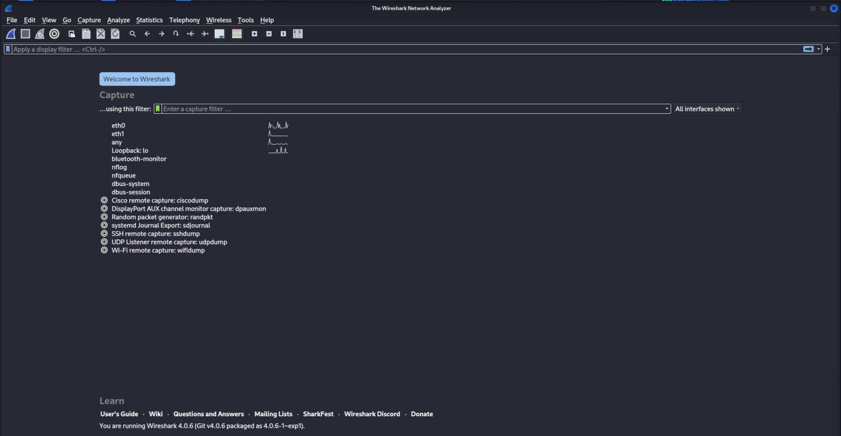Open the Telephony menu
Viewport: 841px width, 436px height.
click(x=185, y=20)
